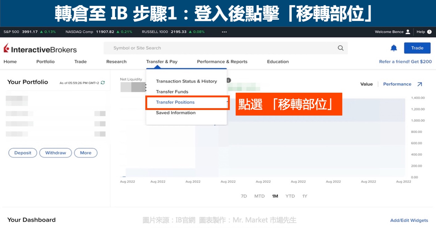The image size is (436, 228).
Task: Click the Add/Edit Widgets link
Action: (x=409, y=221)
